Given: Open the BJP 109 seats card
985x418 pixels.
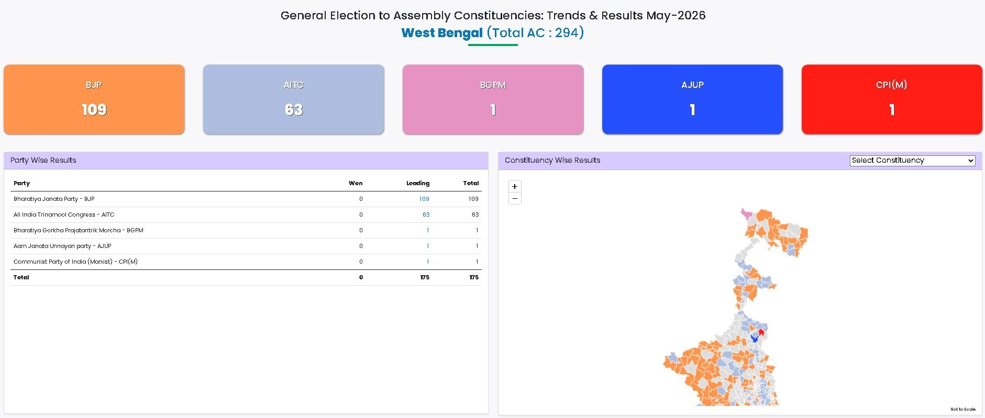Looking at the screenshot, I should [94, 99].
